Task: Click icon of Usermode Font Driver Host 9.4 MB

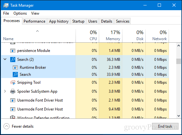Action: click(x=13, y=109)
